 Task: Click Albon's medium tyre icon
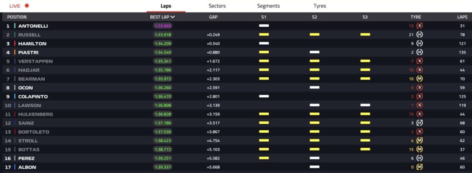coord(419,167)
